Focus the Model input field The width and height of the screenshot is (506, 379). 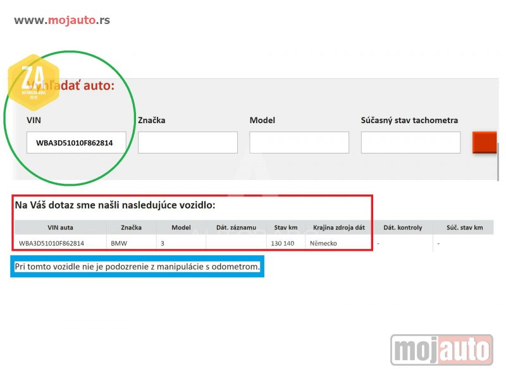[299, 143]
